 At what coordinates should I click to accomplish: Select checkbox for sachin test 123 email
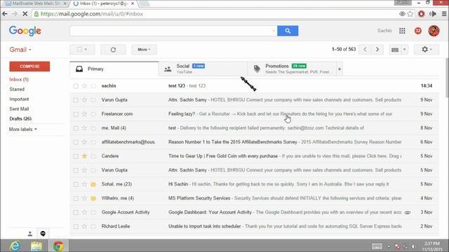click(76, 85)
